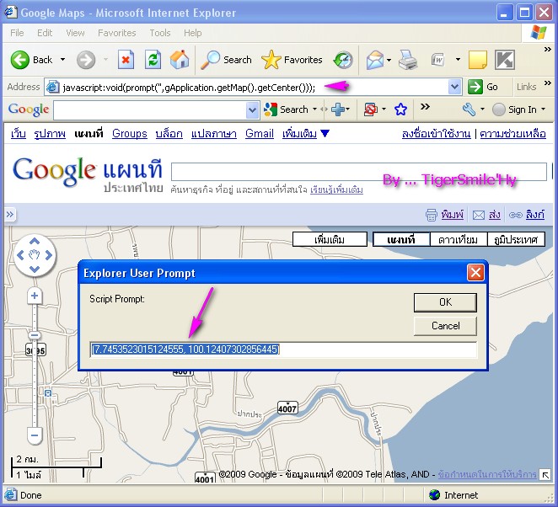
Task: Click the Groups link
Action: click(130, 134)
